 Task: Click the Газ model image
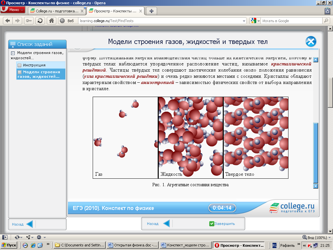pyautogui.click(x=126, y=138)
